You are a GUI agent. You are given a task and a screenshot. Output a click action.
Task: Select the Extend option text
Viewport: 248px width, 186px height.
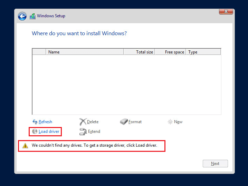(94, 131)
